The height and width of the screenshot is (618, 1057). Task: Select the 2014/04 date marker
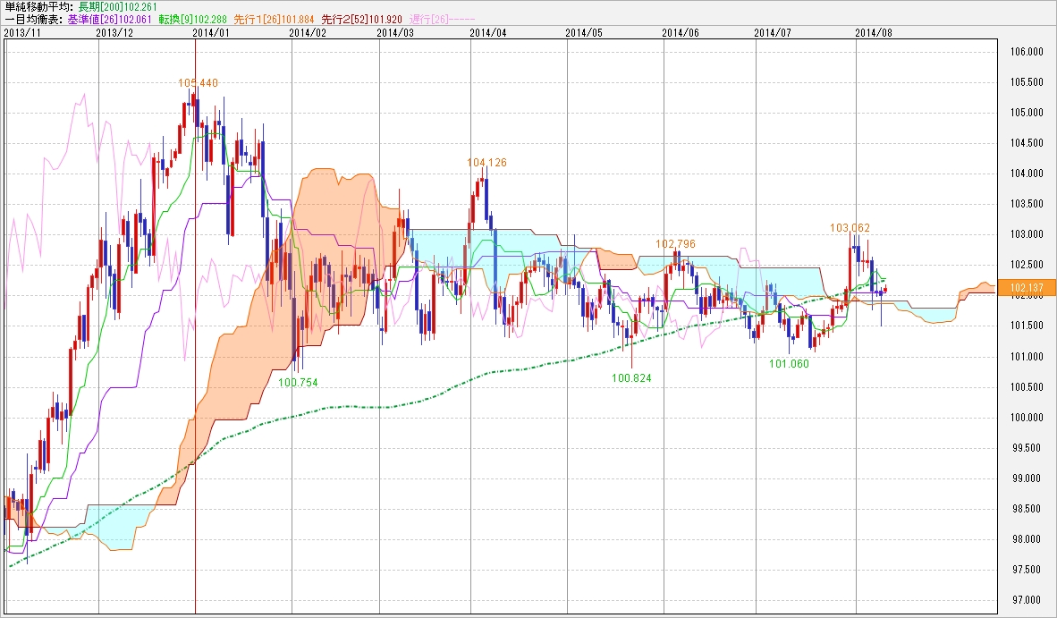point(487,31)
